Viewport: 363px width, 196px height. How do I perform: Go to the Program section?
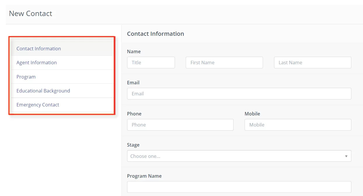26,77
